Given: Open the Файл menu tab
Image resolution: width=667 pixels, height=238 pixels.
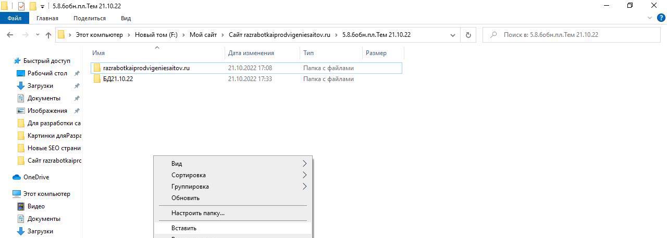Looking at the screenshot, I should pos(15,18).
